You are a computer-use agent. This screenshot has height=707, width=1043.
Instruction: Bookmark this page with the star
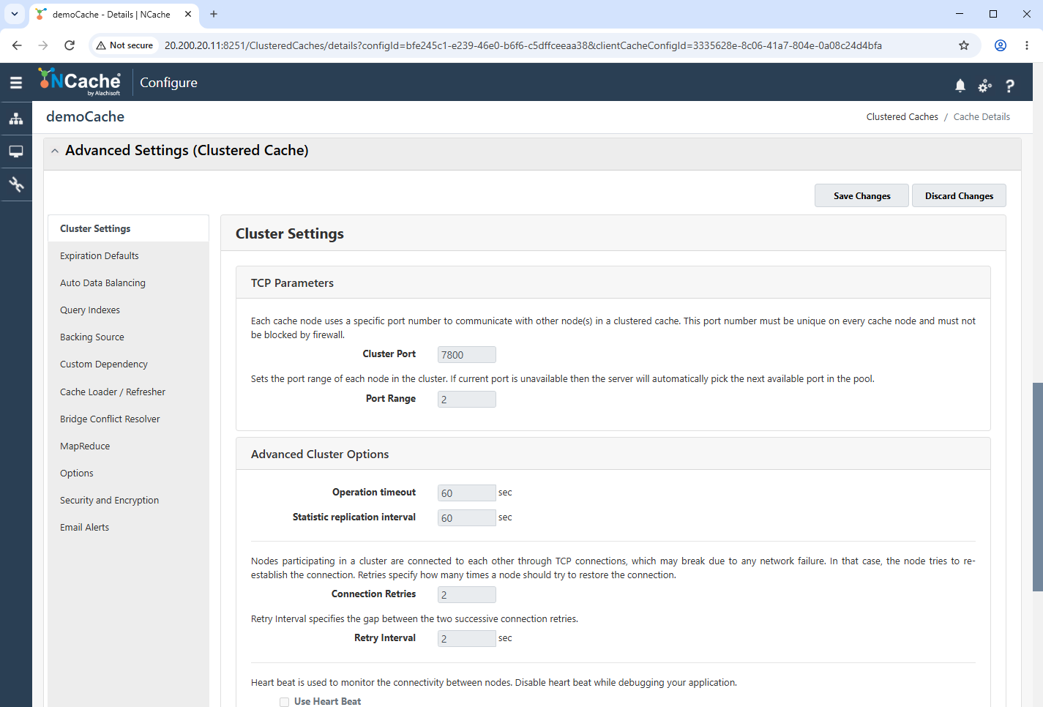click(x=964, y=45)
